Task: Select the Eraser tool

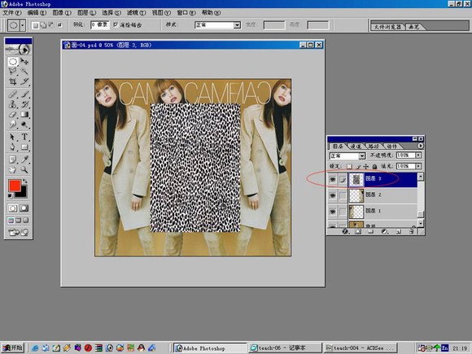Action: pos(13,115)
